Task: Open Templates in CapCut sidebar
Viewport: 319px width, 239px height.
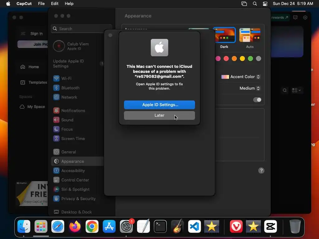Action: (x=34, y=82)
